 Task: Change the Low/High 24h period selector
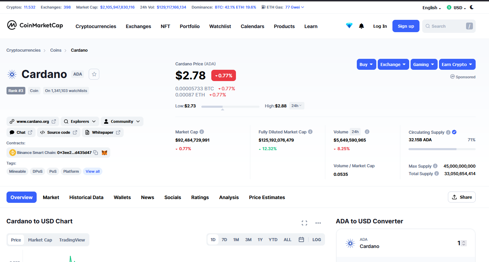click(297, 106)
